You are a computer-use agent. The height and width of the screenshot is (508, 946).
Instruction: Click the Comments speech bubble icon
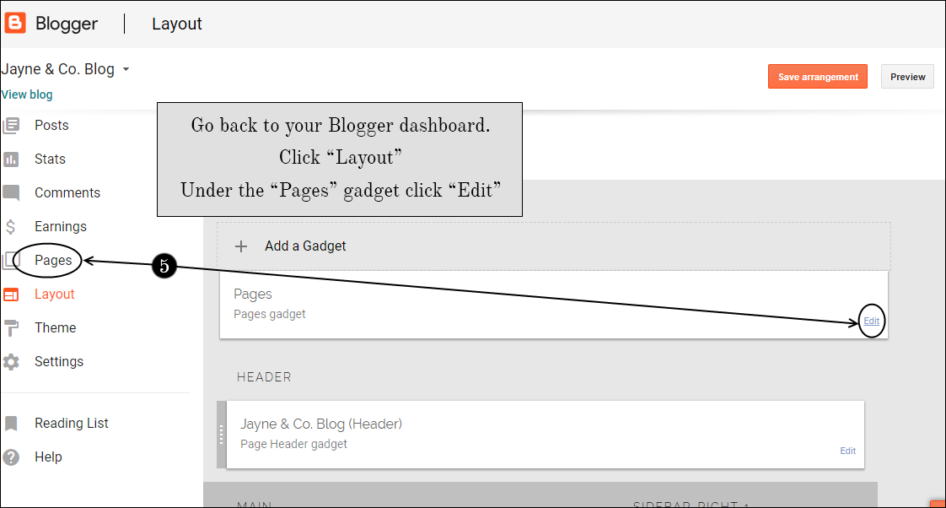(x=13, y=192)
